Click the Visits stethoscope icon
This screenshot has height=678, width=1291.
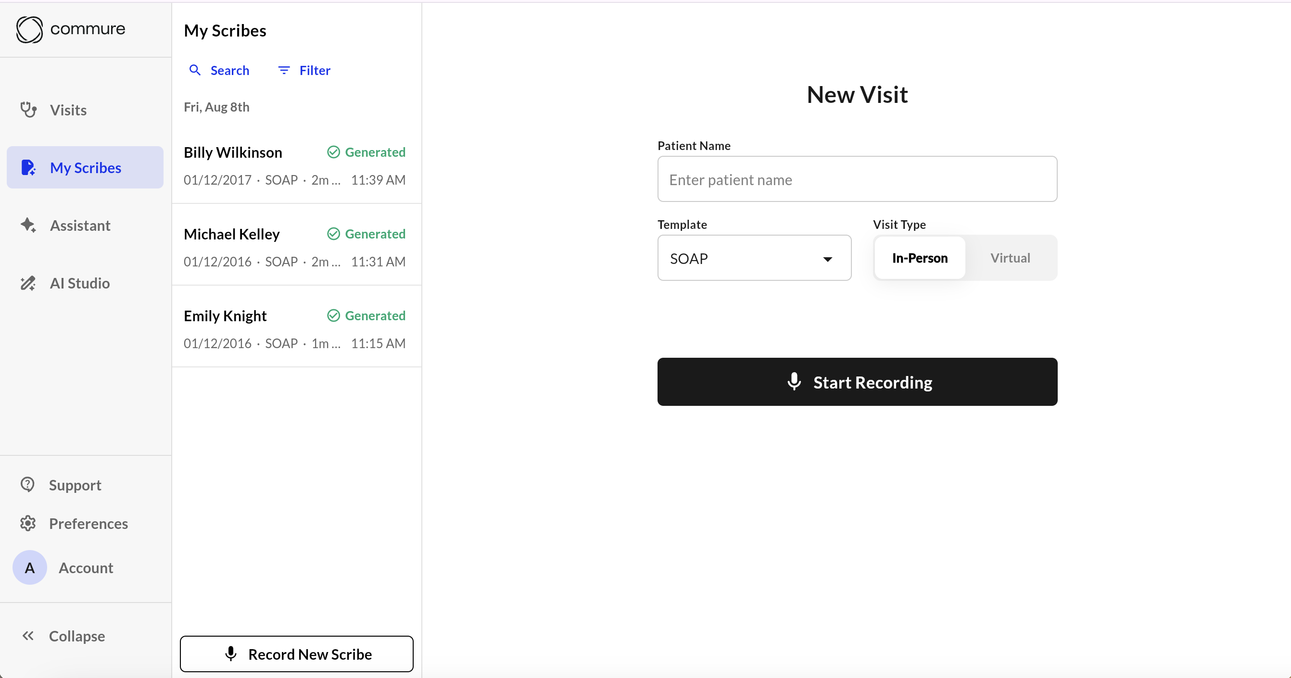(28, 110)
